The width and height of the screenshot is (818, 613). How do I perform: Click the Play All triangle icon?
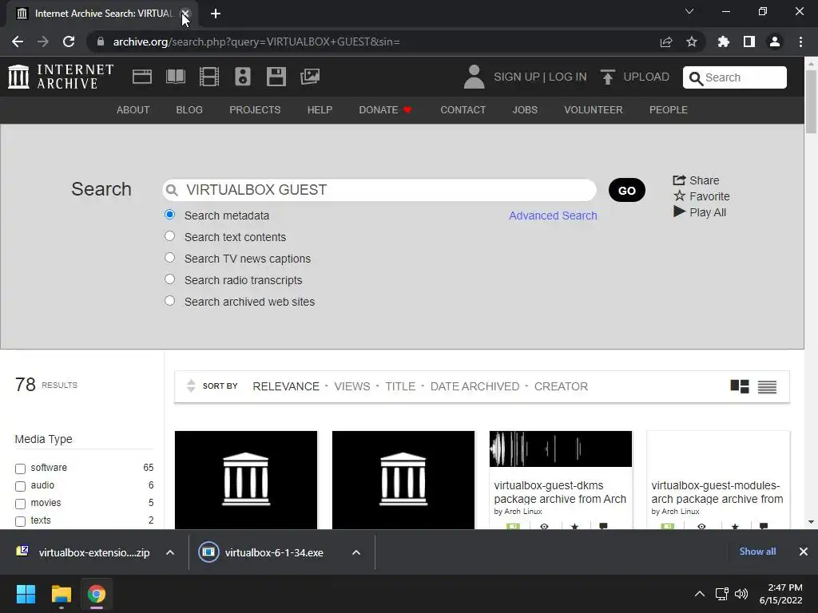tap(679, 212)
